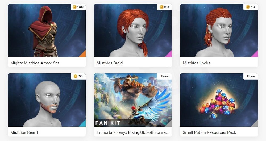Open the Misthios Beard preview image

point(47,100)
